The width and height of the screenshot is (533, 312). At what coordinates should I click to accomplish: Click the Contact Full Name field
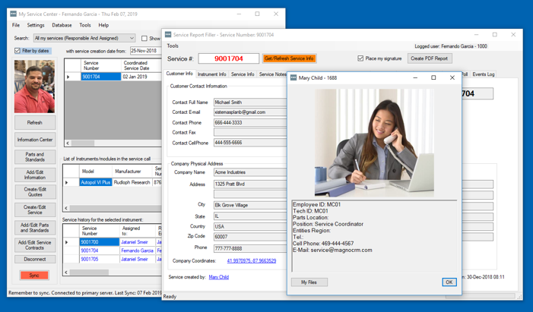pos(250,102)
